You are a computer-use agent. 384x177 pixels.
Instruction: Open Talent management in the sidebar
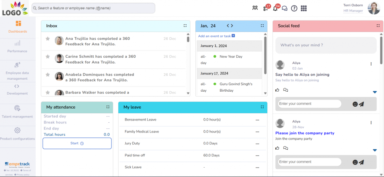coord(17,112)
